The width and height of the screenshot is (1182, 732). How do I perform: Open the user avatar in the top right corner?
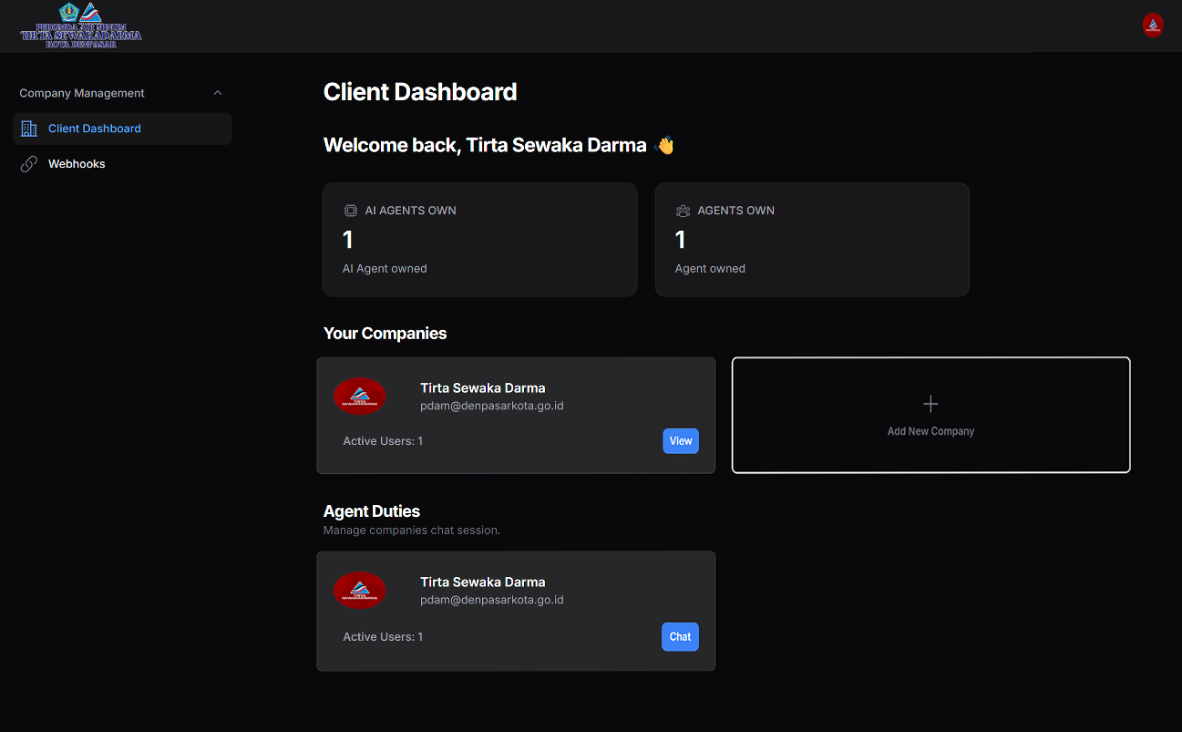pos(1152,26)
